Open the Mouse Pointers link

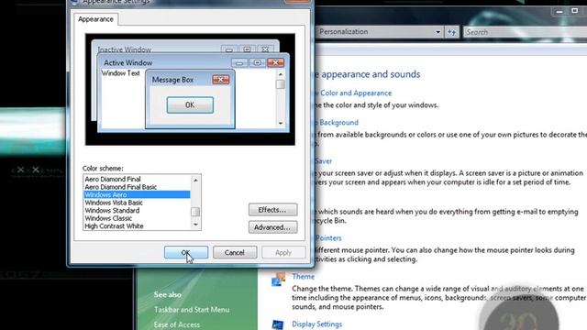pyautogui.click(x=328, y=238)
